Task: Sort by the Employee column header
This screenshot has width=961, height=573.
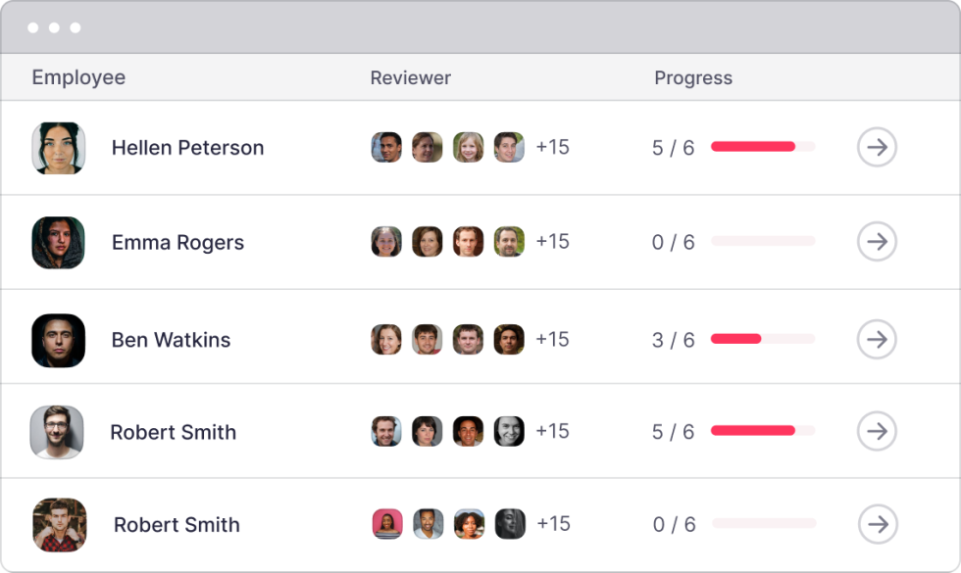Action: click(x=78, y=77)
